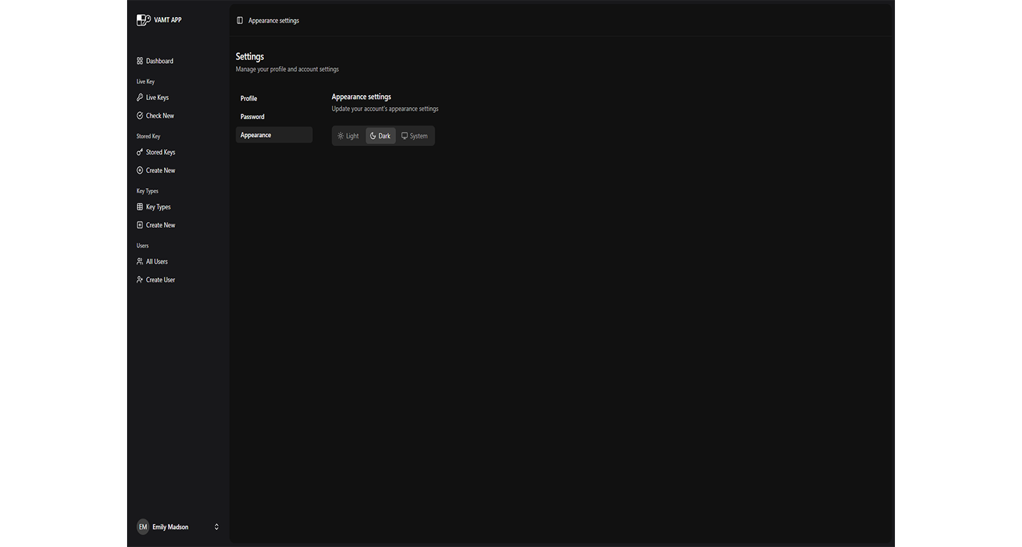
Task: Click the Create User person-plus icon
Action: coord(140,280)
